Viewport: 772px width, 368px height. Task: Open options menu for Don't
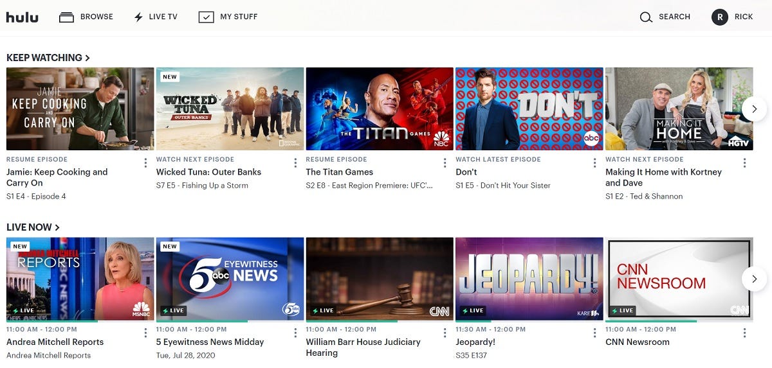(594, 163)
